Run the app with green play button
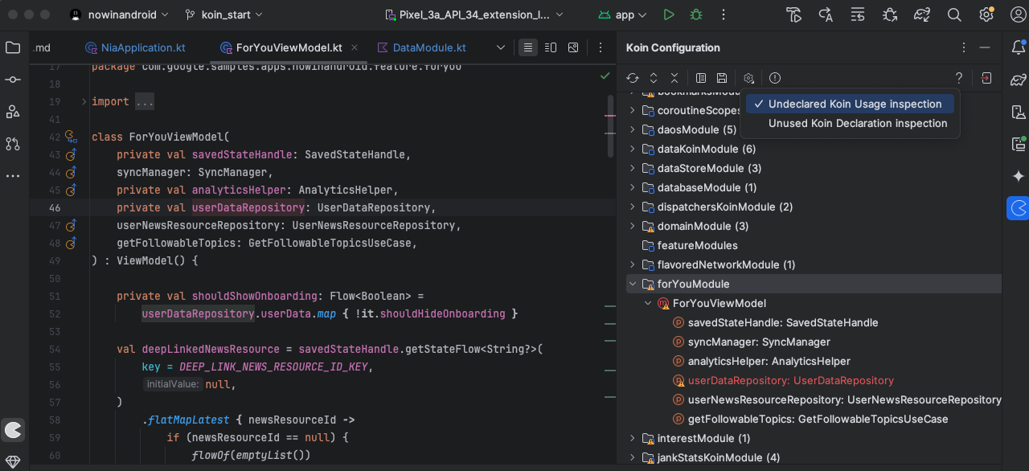Screen dimensions: 1029x471 [x=669, y=14]
